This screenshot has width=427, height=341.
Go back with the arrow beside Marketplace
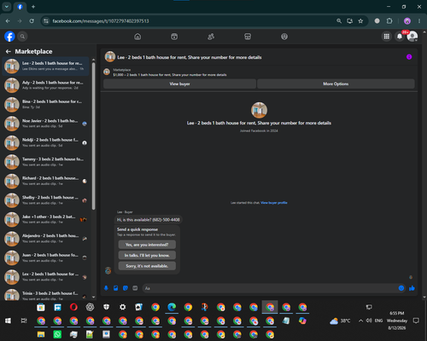(x=9, y=51)
